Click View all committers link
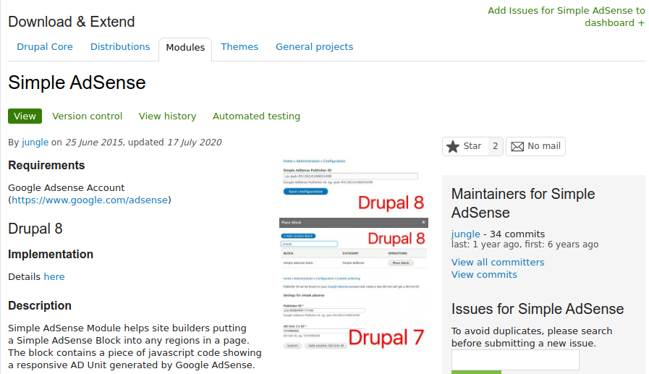 [498, 263]
